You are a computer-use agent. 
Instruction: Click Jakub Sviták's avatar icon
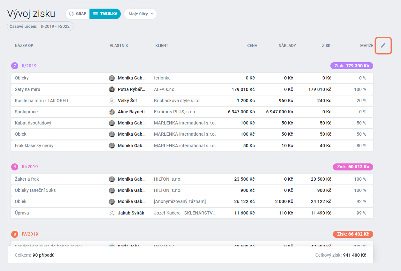point(112,213)
